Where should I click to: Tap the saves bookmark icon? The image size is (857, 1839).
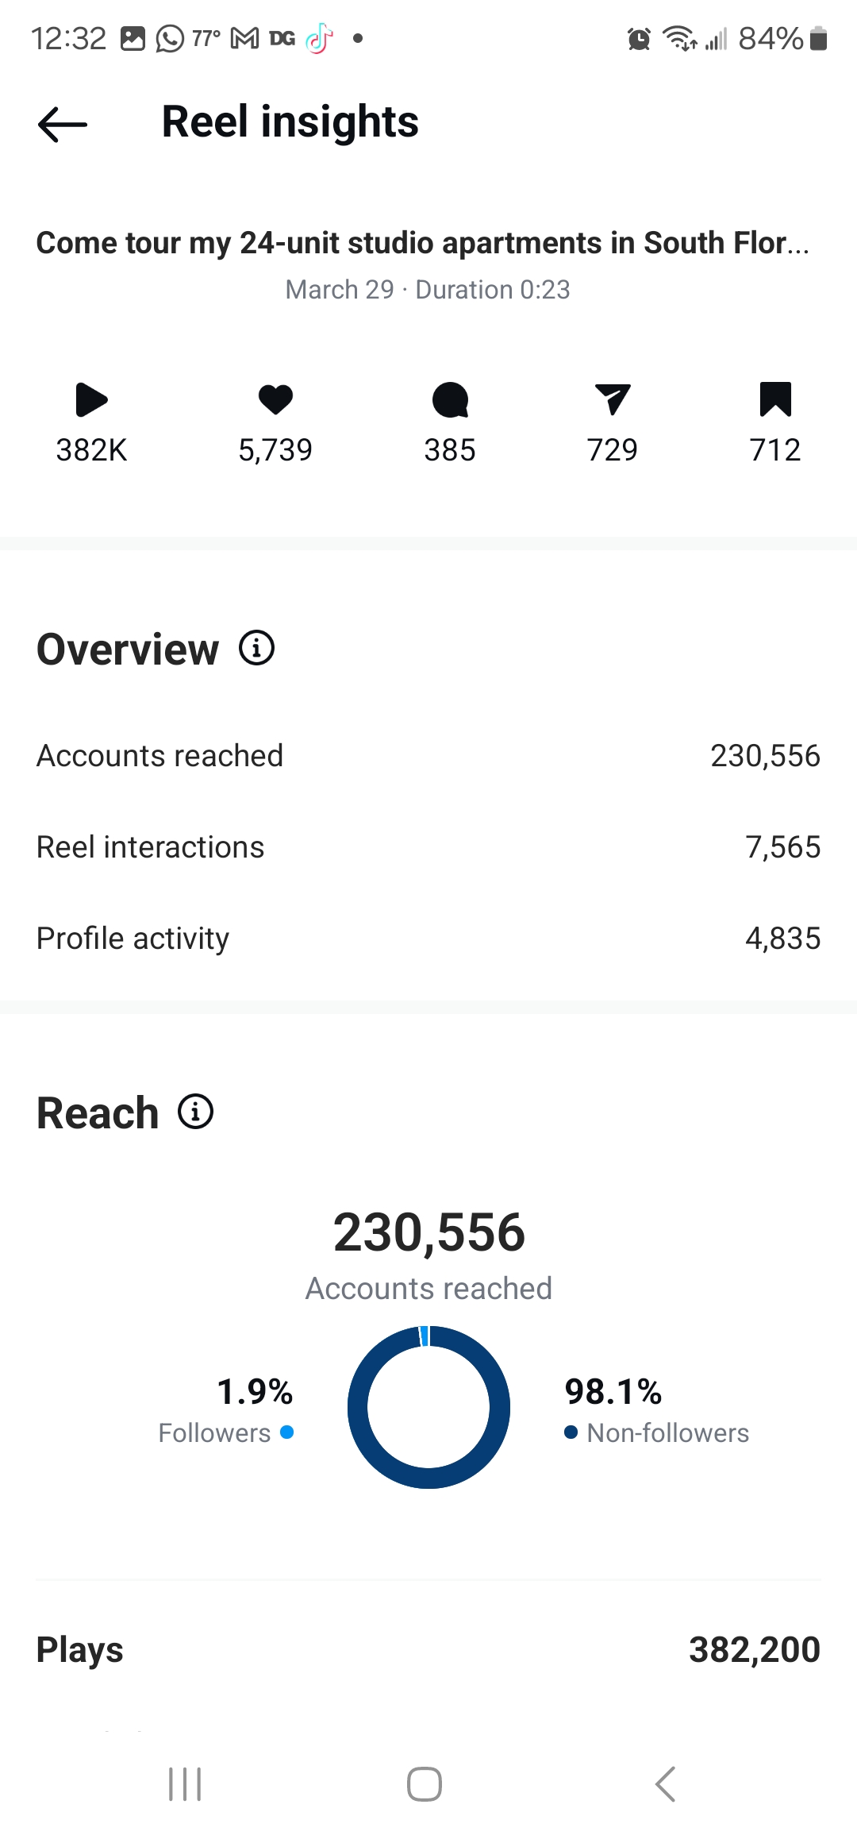click(x=775, y=399)
